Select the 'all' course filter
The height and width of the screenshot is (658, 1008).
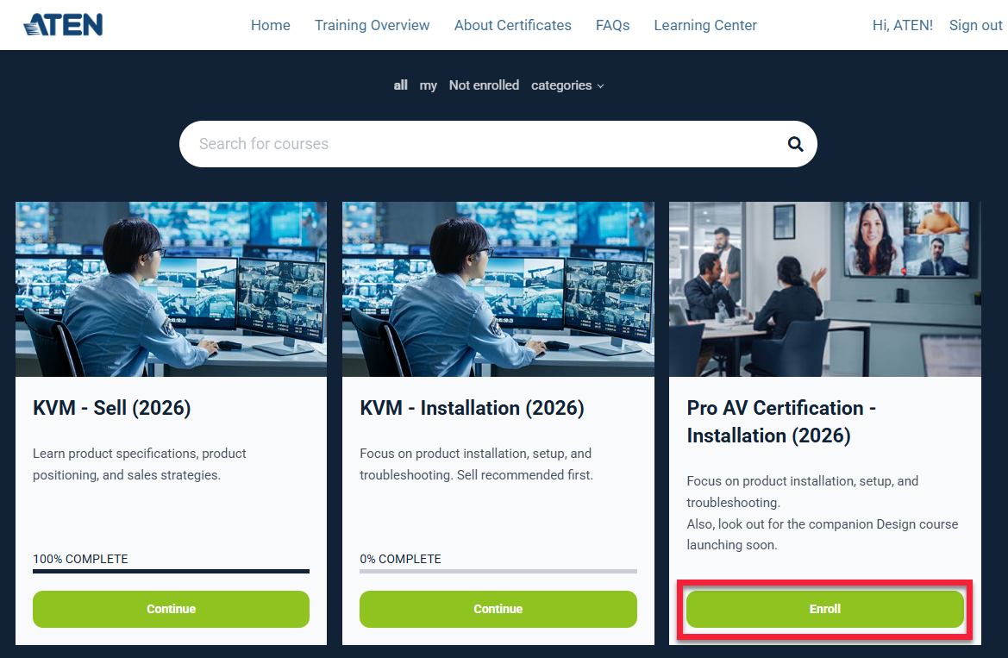click(x=400, y=85)
